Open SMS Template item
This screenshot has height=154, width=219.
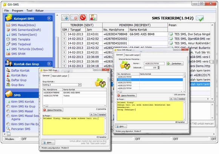21,40
